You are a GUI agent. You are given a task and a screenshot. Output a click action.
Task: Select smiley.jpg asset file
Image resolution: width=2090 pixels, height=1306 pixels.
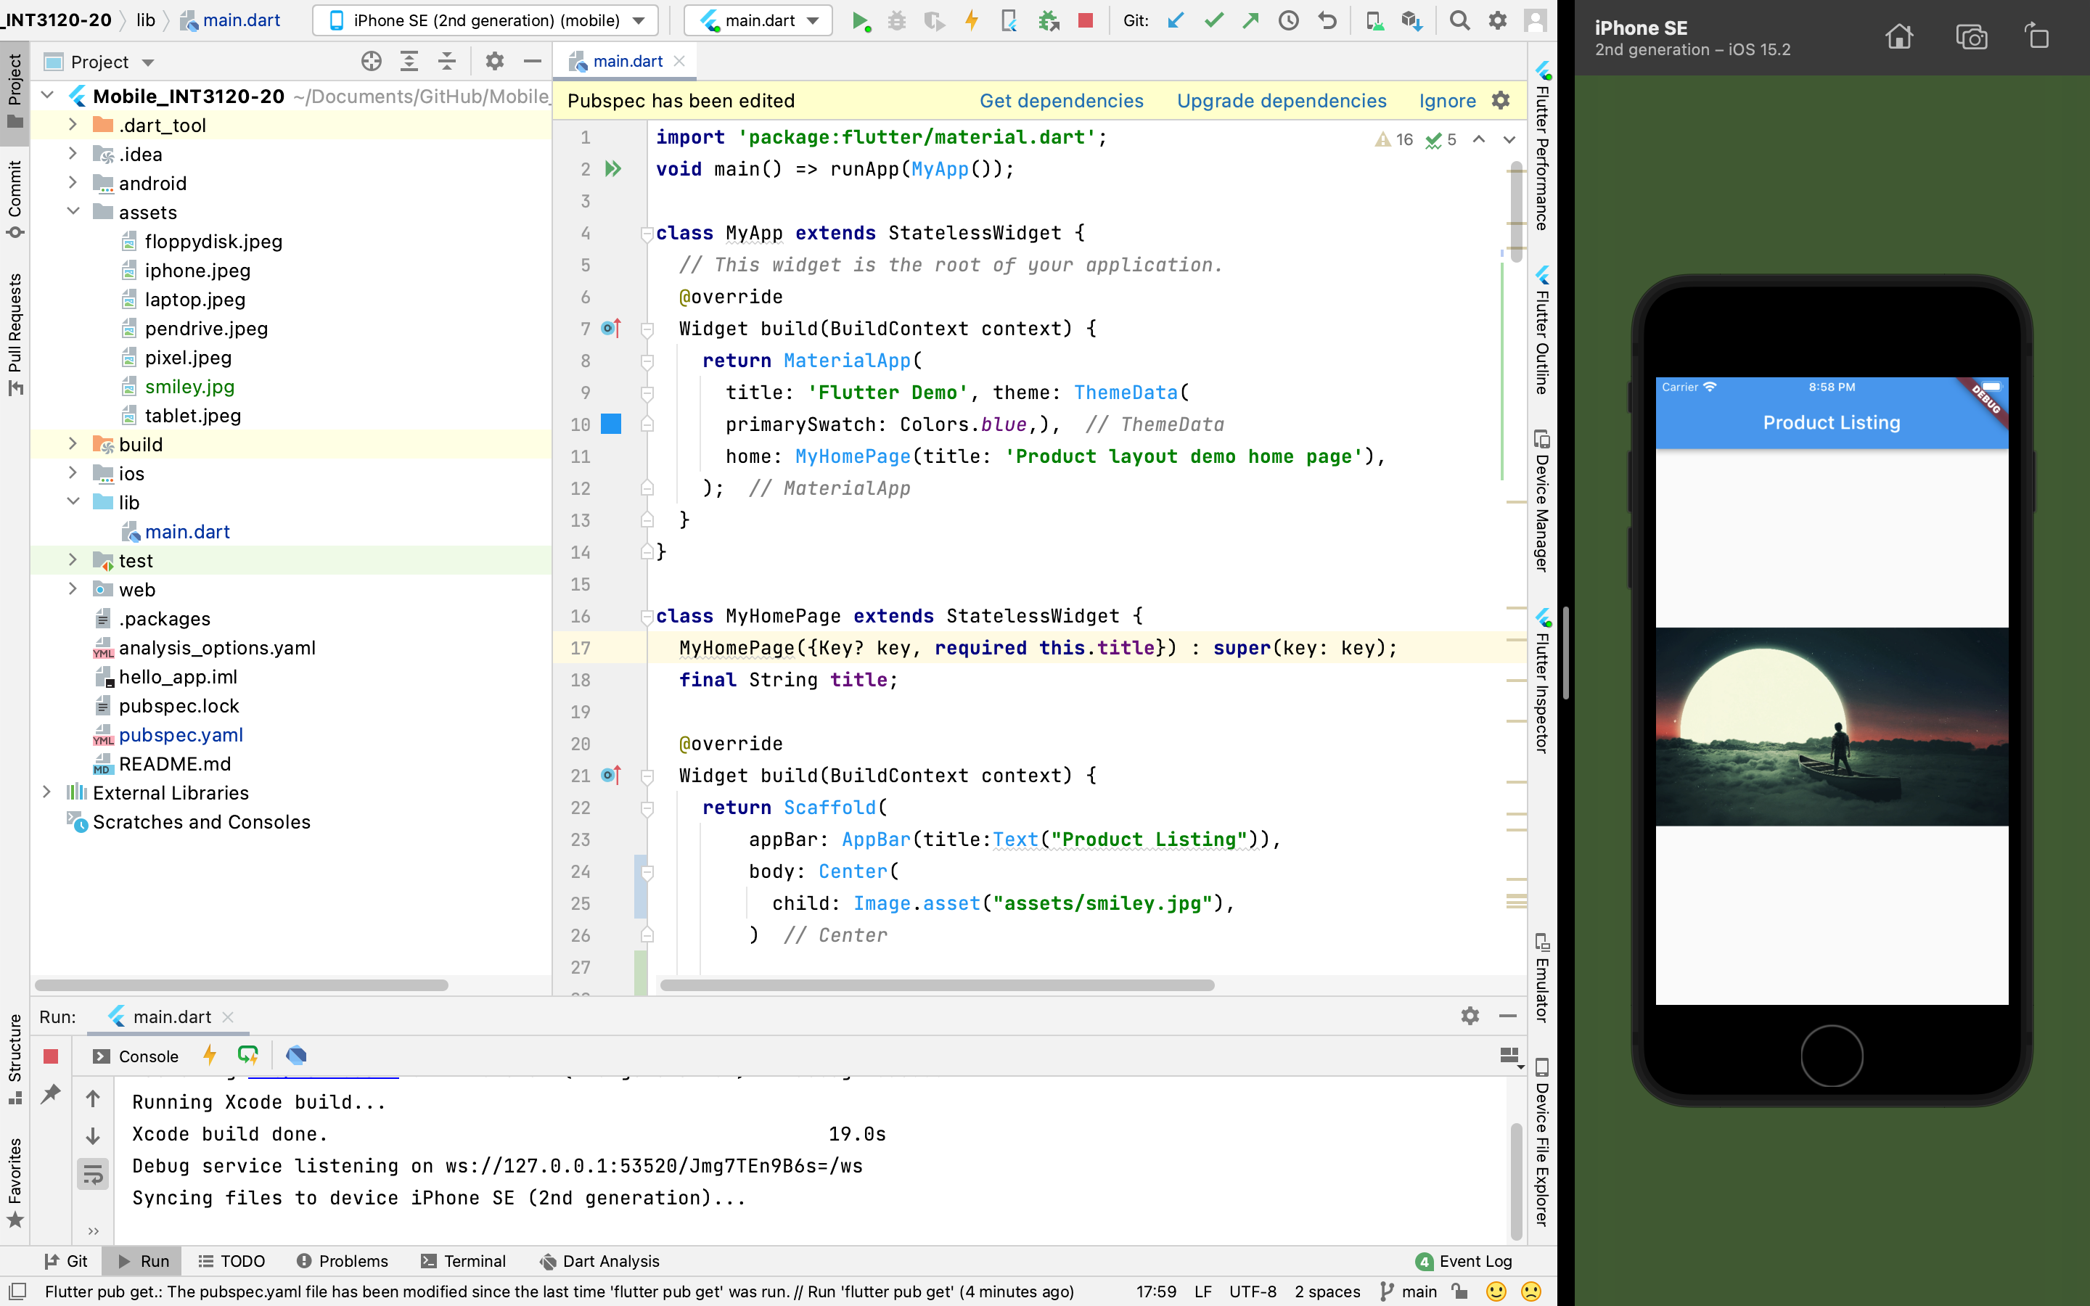[x=189, y=386]
